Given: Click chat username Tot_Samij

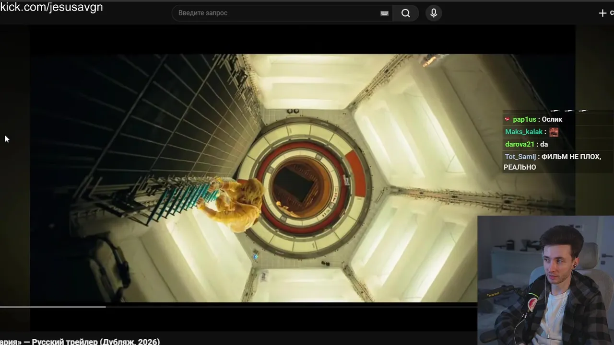Looking at the screenshot, I should [x=520, y=157].
